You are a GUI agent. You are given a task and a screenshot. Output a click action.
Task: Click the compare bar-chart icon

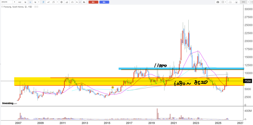click(67, 2)
